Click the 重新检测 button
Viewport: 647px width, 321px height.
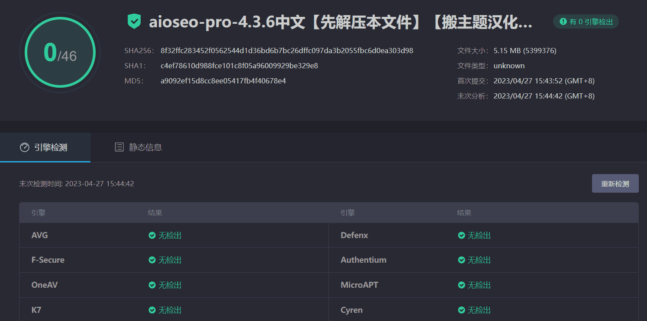click(x=615, y=184)
